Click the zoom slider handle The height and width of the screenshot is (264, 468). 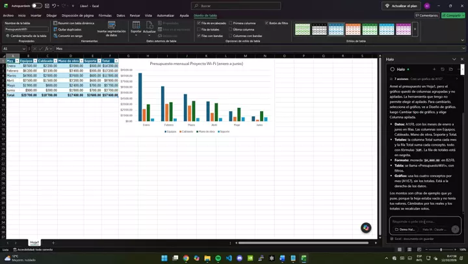pyautogui.click(x=441, y=249)
